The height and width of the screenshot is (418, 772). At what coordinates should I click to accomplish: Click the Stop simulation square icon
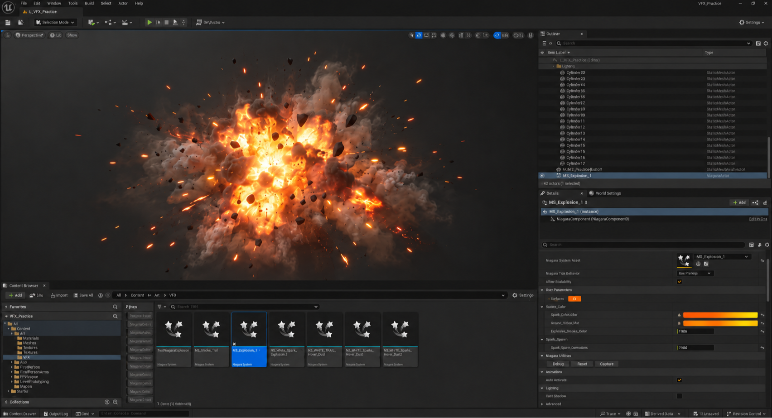(167, 22)
